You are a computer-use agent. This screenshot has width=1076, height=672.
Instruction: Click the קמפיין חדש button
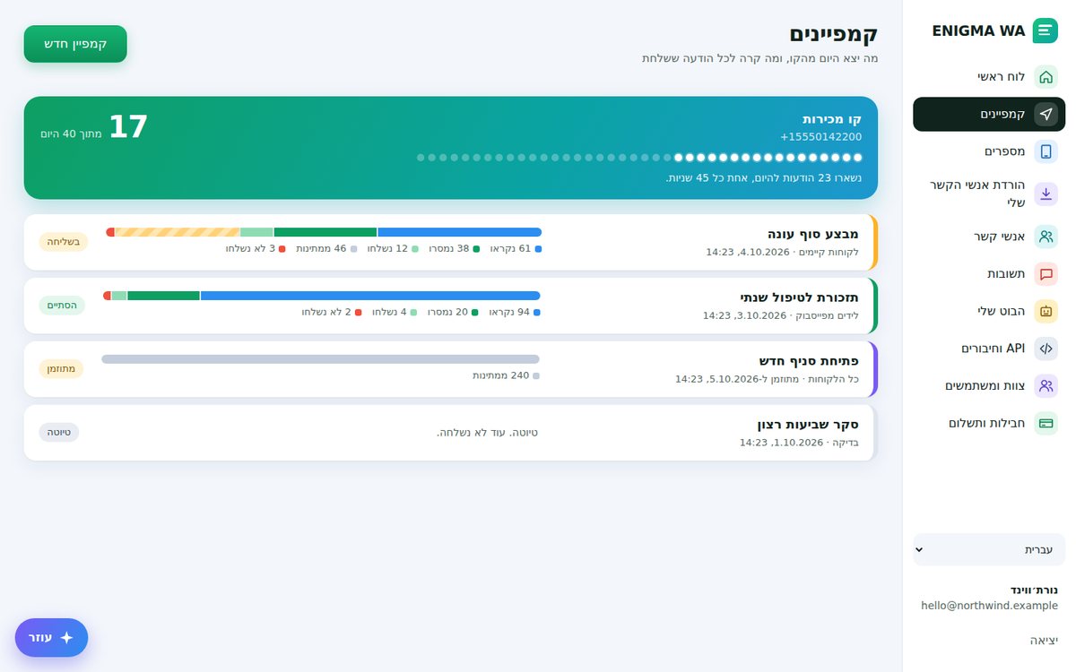tap(75, 44)
